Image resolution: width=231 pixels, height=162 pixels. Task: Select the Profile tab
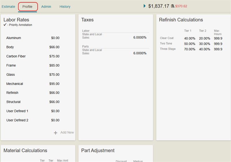pyautogui.click(x=27, y=7)
